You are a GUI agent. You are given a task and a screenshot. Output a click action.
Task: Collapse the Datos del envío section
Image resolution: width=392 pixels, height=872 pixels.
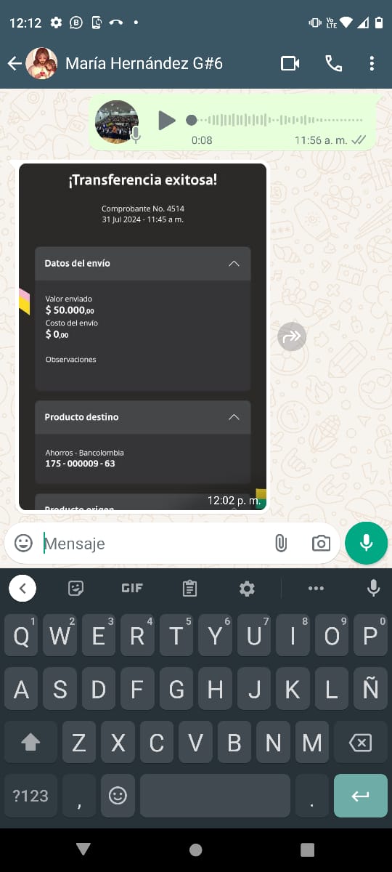tap(234, 264)
